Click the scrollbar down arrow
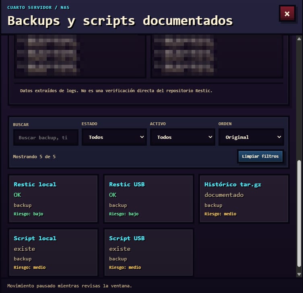 point(299,274)
